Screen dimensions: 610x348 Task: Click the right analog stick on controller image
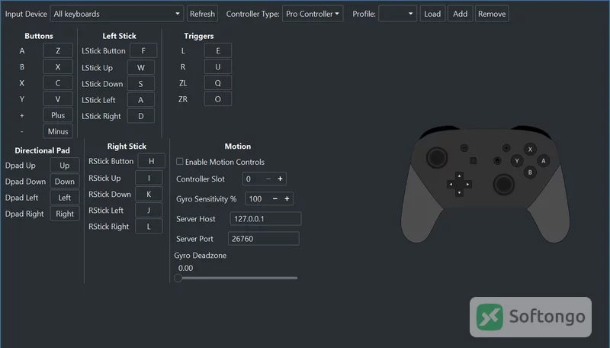[504, 184]
